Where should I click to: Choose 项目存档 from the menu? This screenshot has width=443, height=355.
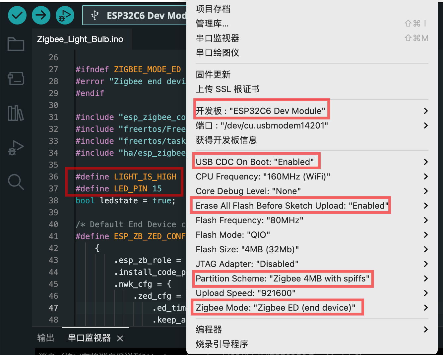point(312,9)
